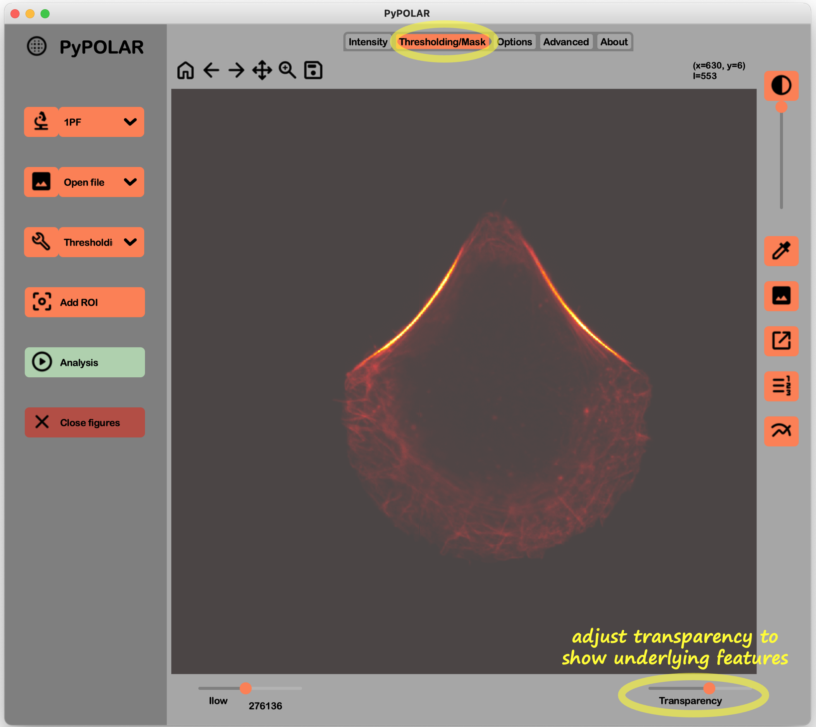The height and width of the screenshot is (727, 816).
Task: Open the Advanced tab
Action: [566, 42]
